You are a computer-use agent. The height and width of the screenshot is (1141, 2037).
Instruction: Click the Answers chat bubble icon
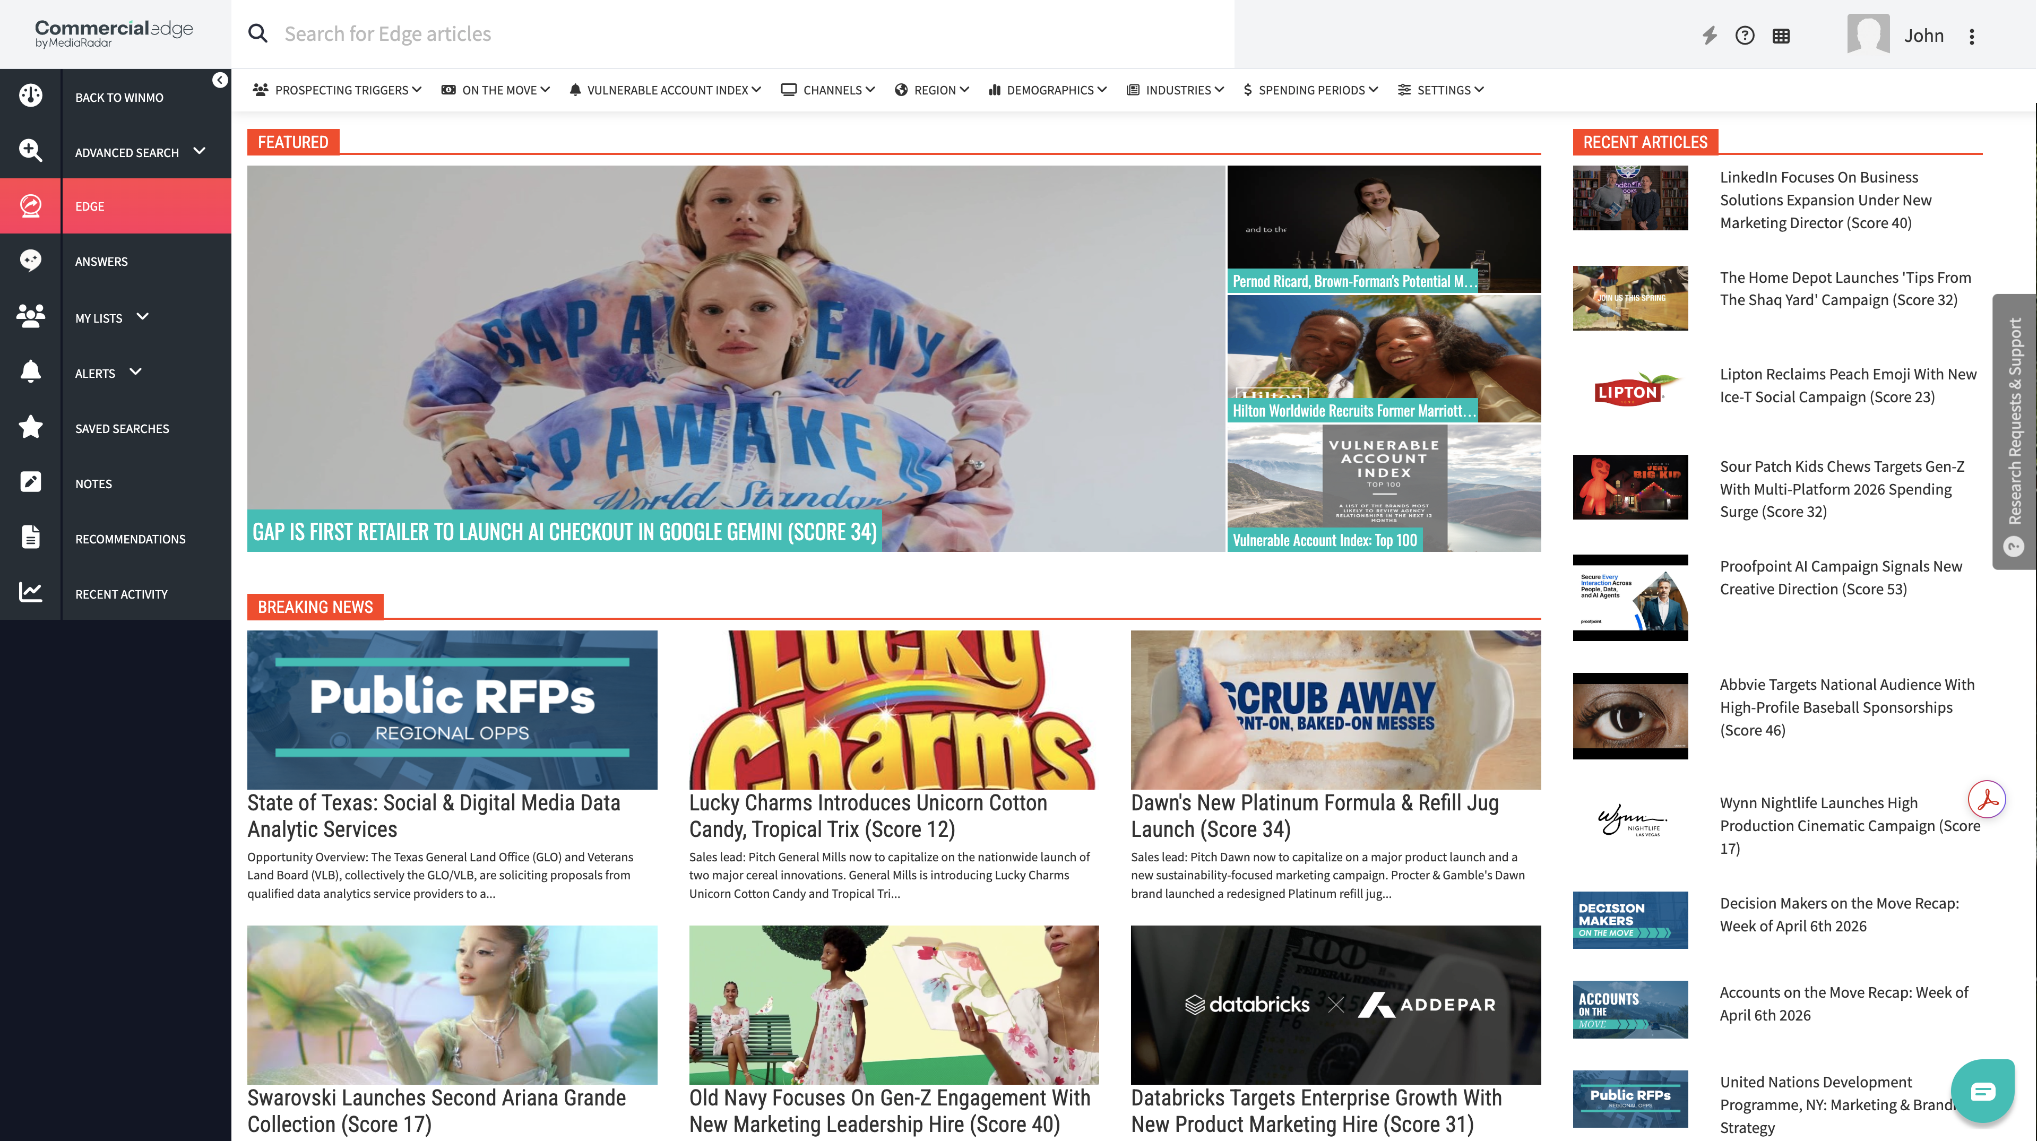point(31,260)
